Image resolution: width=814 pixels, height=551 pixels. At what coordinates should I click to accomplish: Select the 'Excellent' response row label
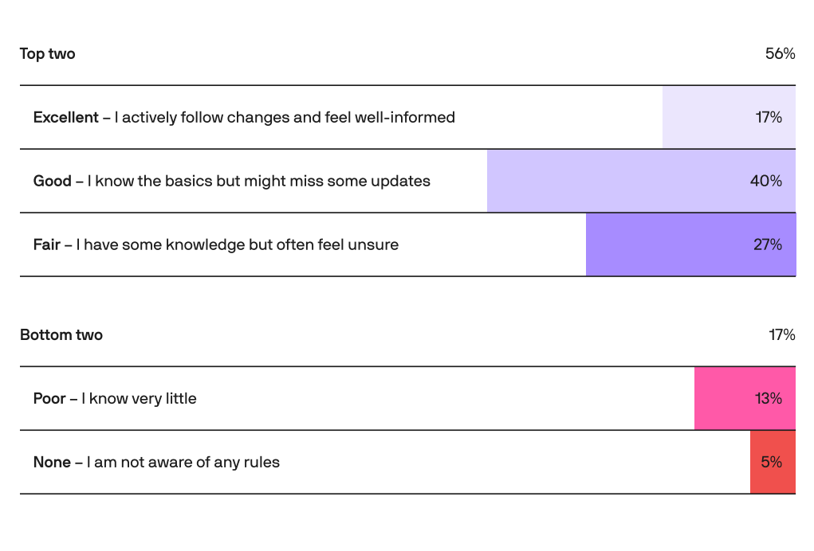click(244, 118)
